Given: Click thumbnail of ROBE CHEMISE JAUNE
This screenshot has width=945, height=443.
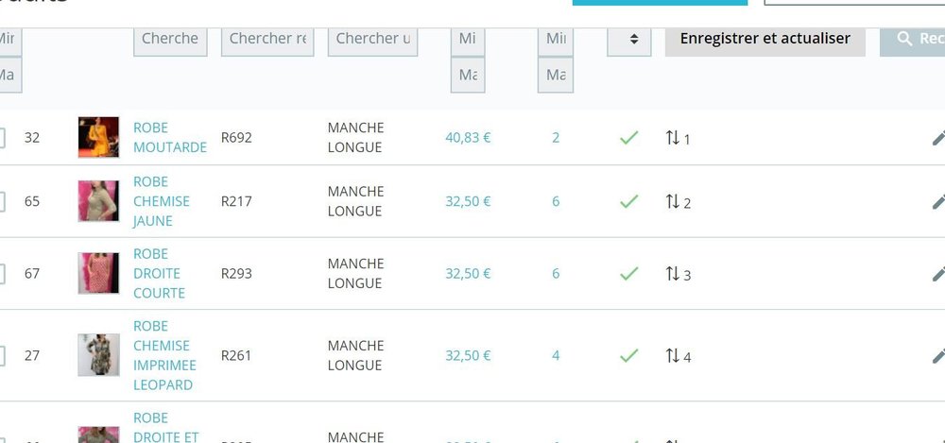Looking at the screenshot, I should [x=98, y=201].
